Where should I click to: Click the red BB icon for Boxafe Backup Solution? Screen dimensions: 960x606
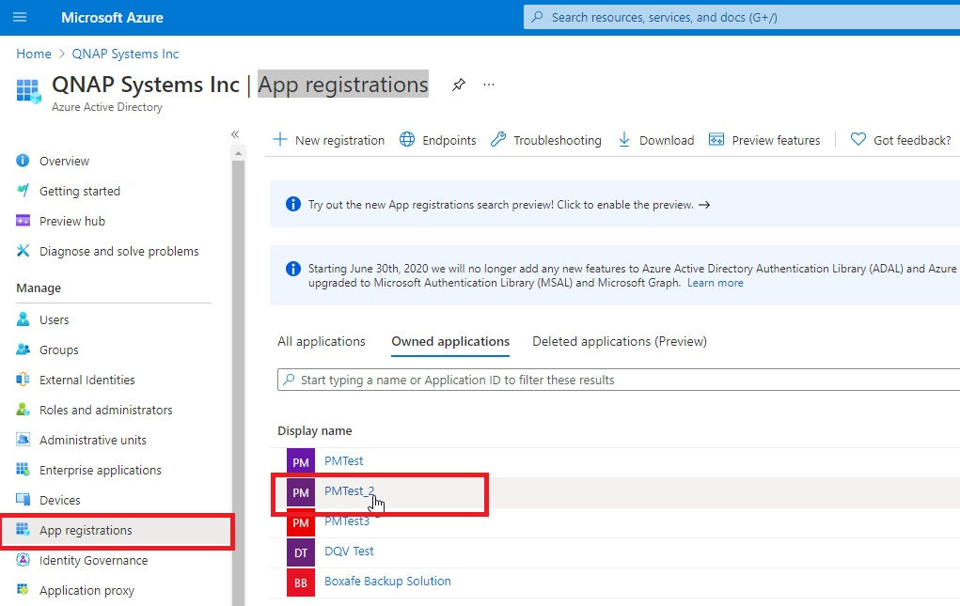[300, 583]
